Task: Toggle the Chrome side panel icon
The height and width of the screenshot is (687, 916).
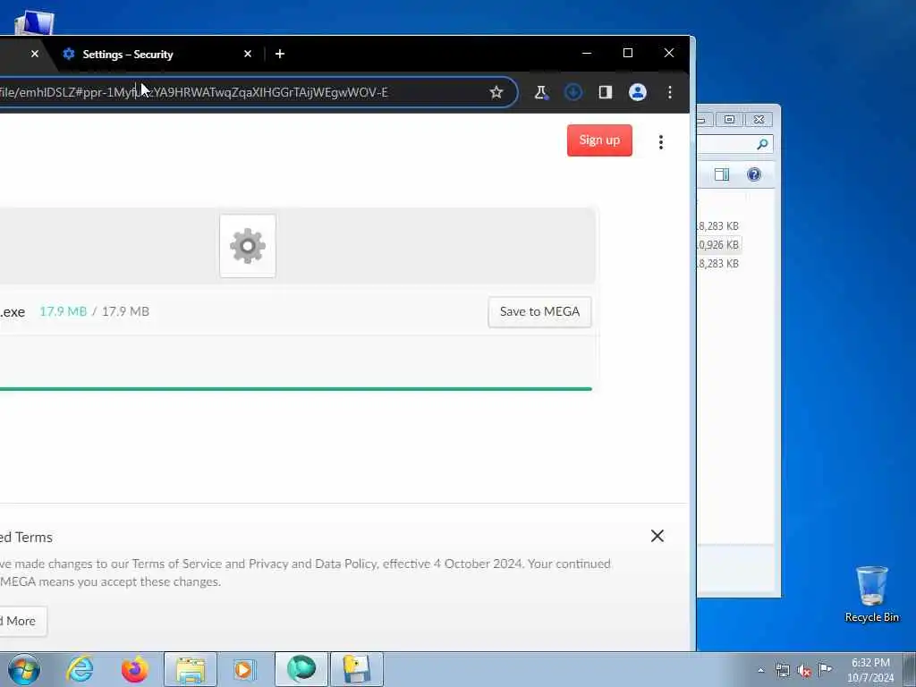Action: [606, 92]
